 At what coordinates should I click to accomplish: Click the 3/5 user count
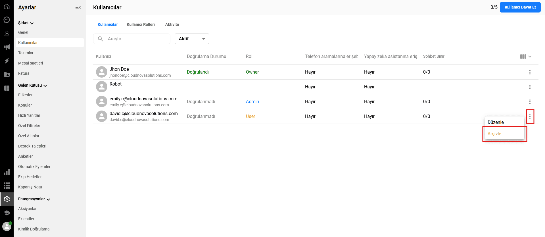click(x=494, y=7)
